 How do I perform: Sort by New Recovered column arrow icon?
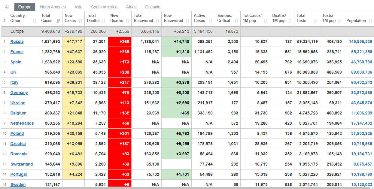[187, 21]
